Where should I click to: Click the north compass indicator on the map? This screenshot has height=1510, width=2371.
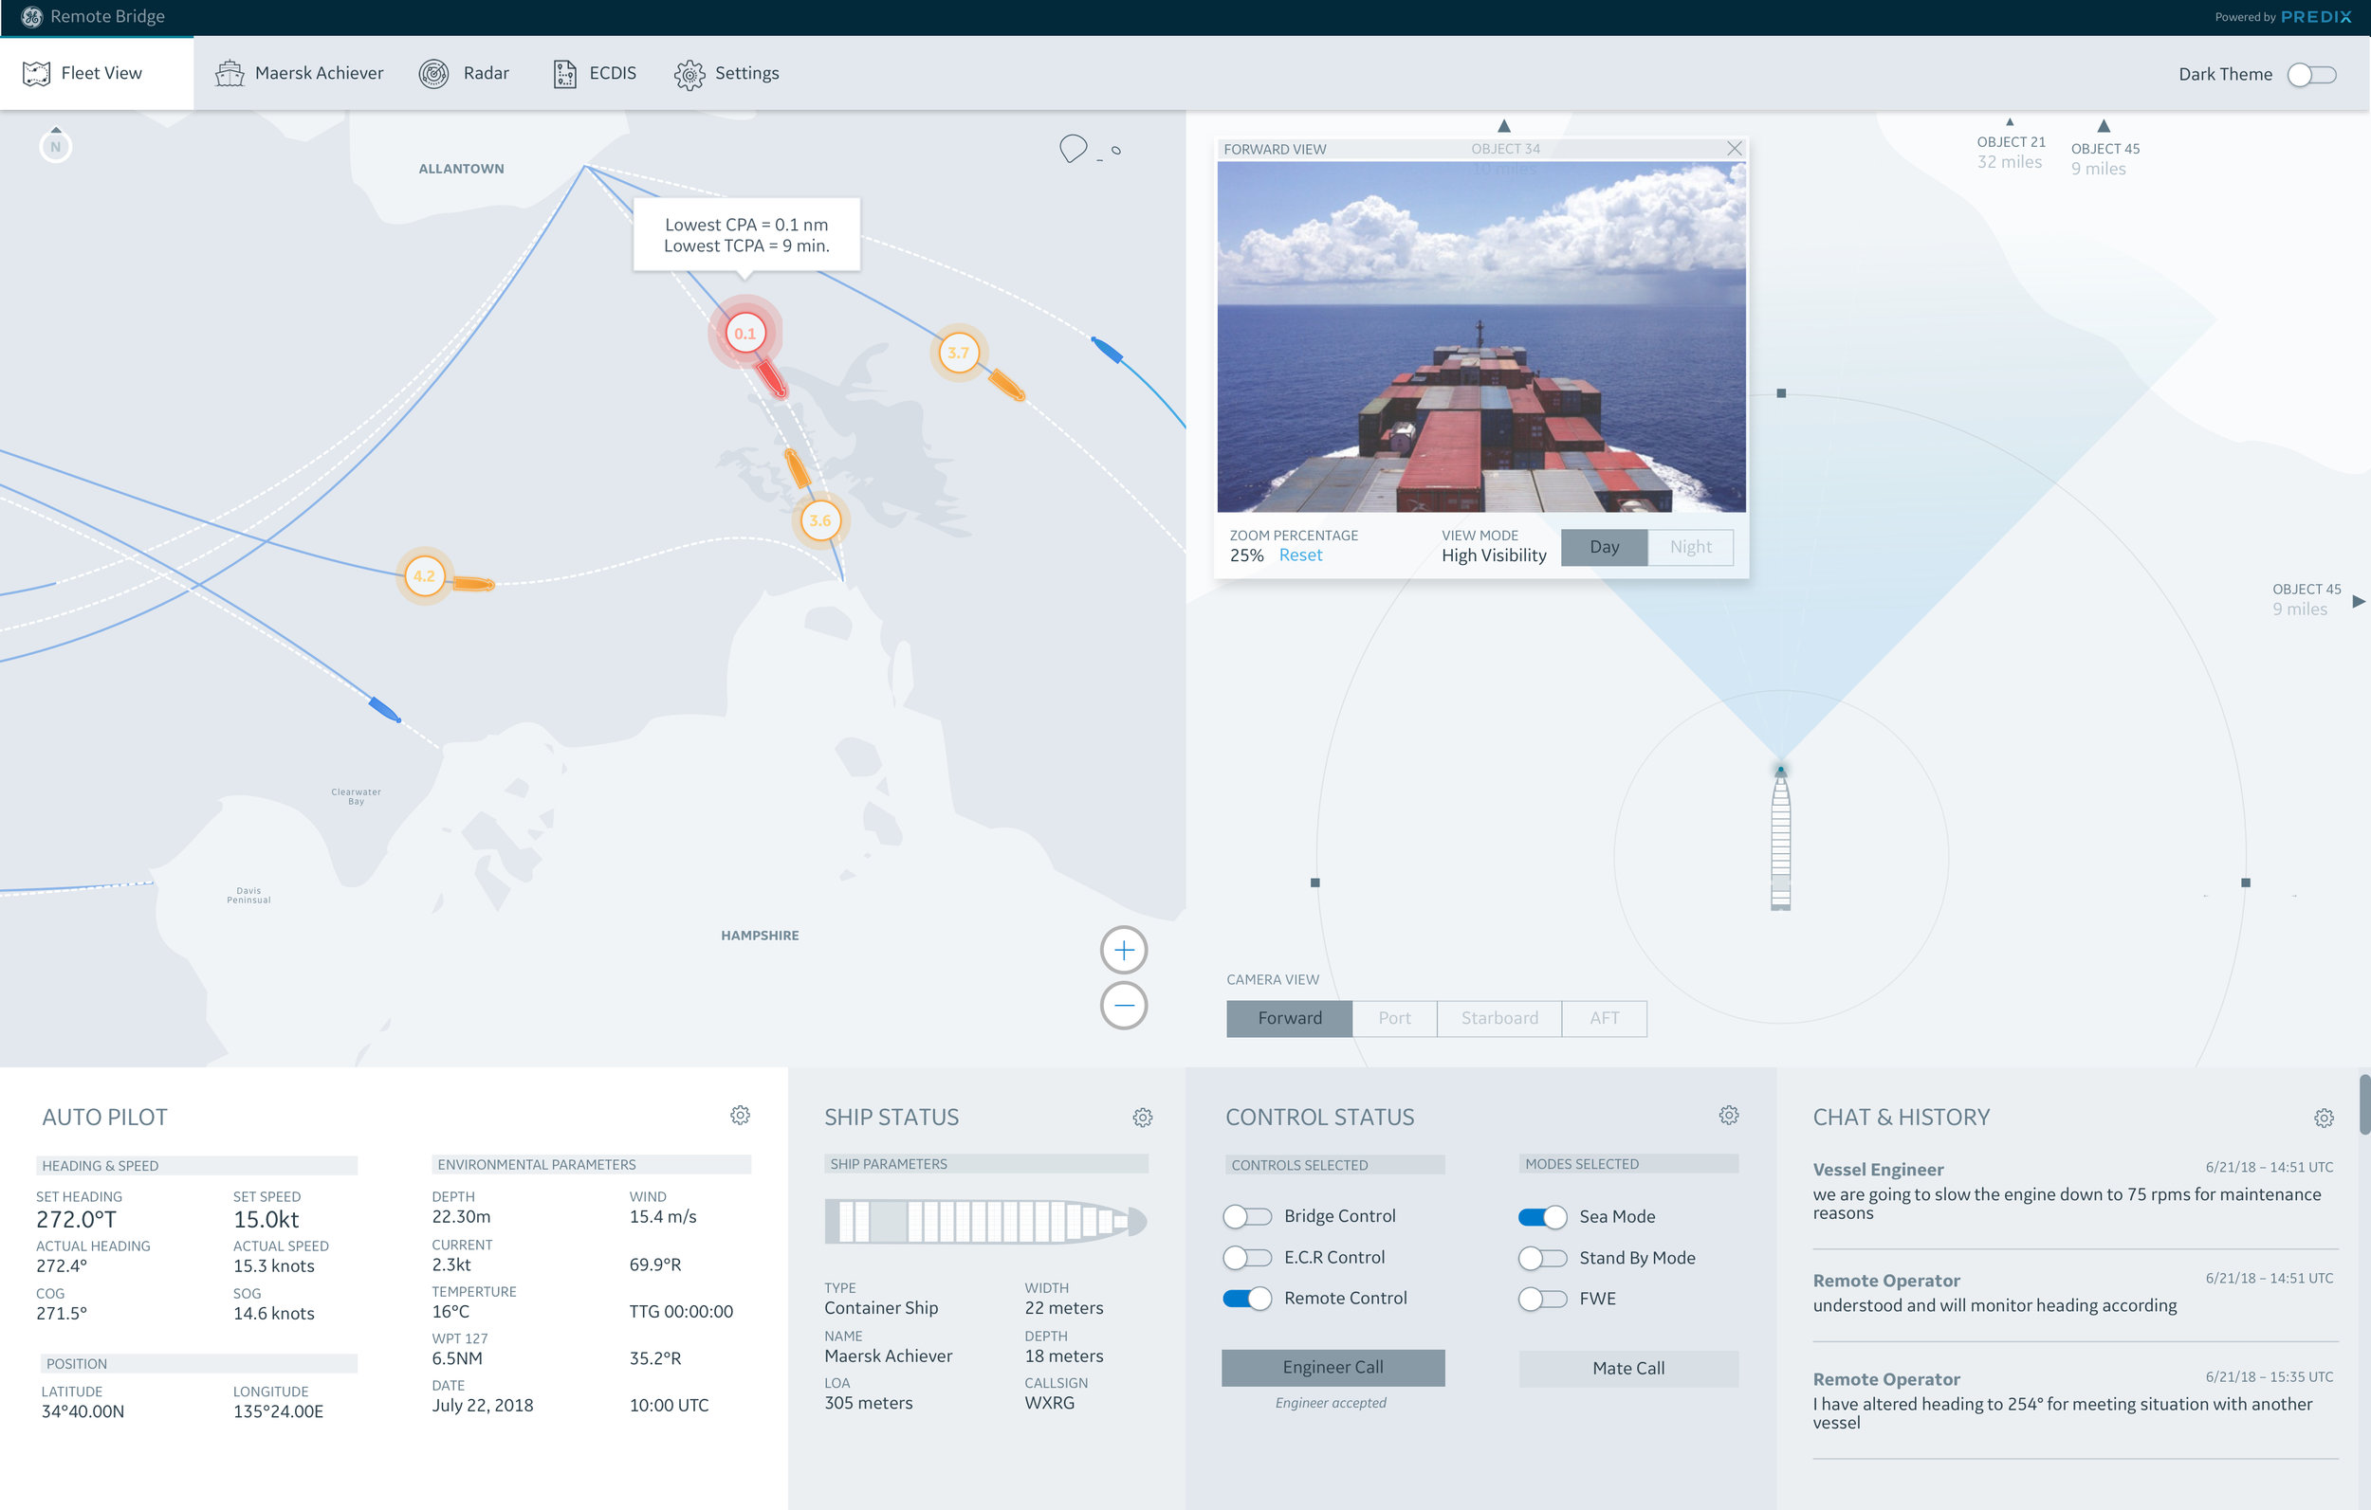coord(56,145)
